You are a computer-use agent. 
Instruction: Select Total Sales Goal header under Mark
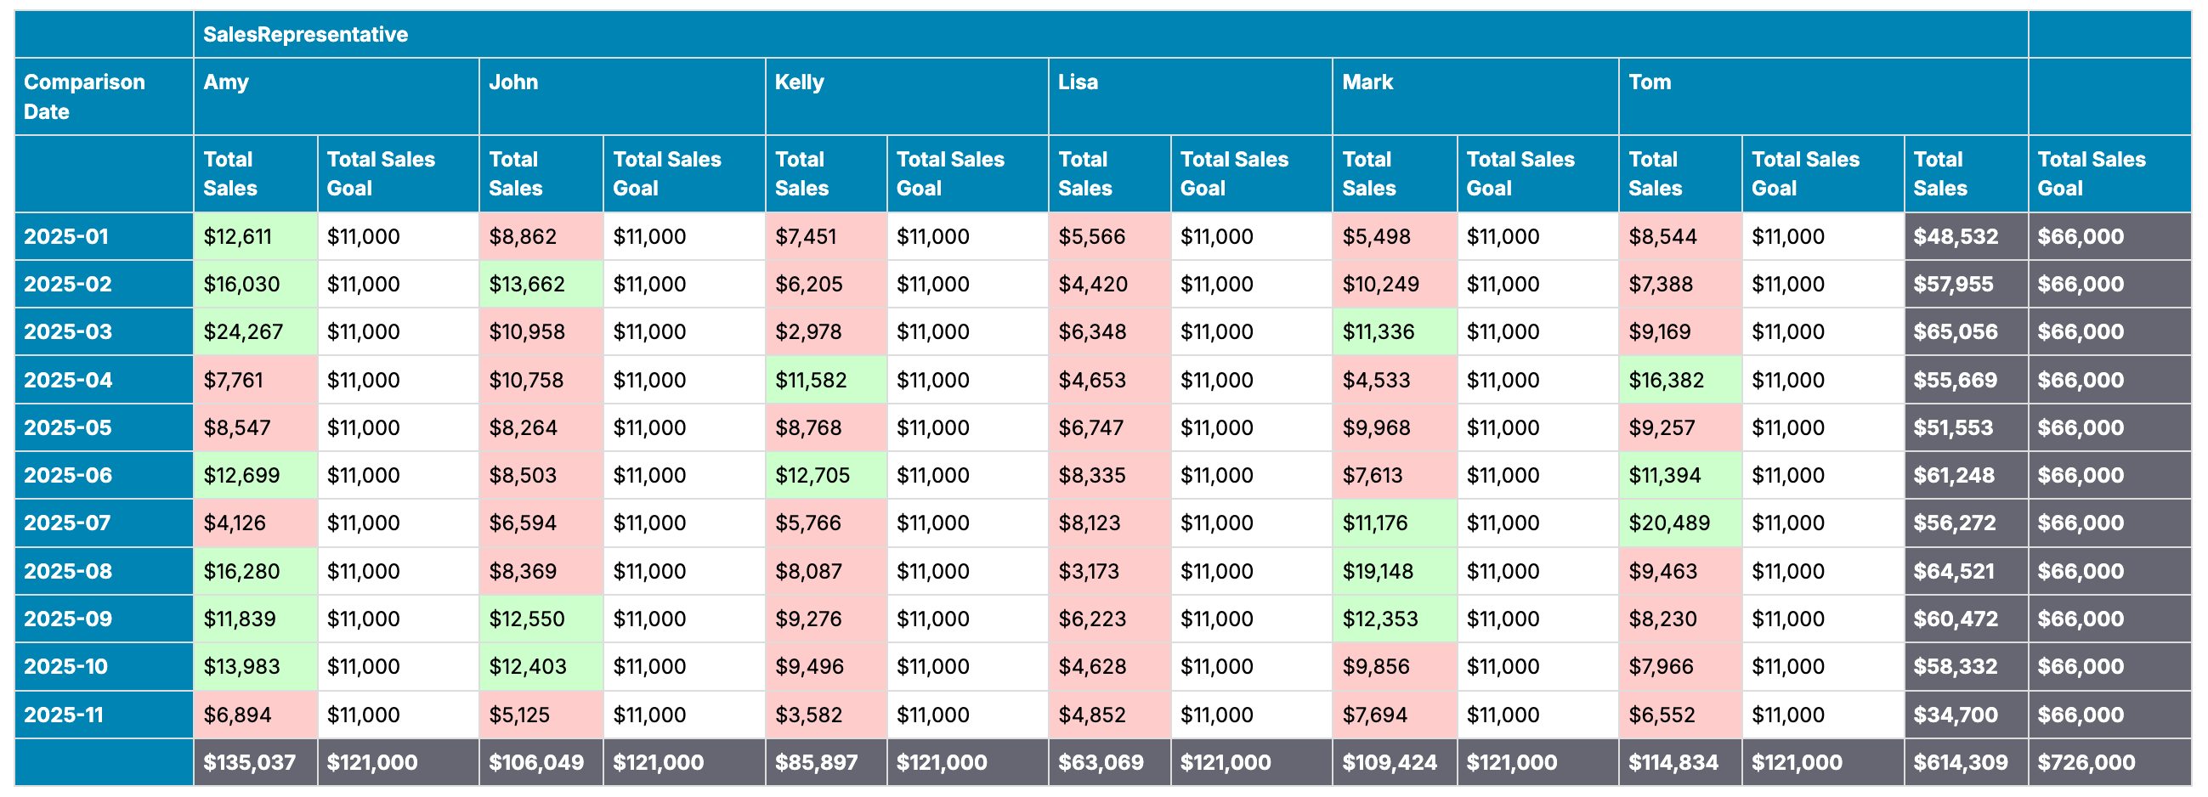click(x=1520, y=173)
